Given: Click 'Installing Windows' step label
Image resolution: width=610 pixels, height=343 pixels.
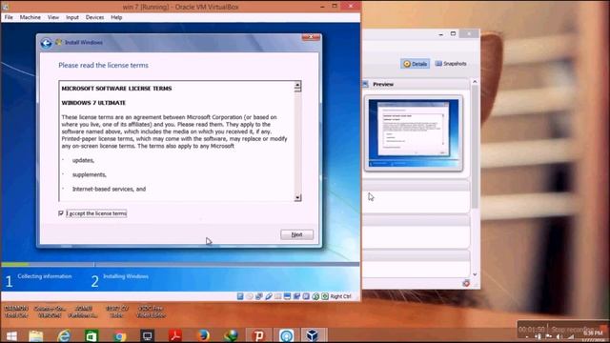Looking at the screenshot, I should click(x=126, y=276).
